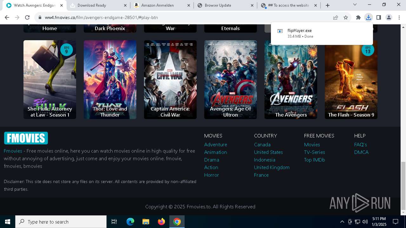Open The Avengers movie poster

(x=291, y=79)
